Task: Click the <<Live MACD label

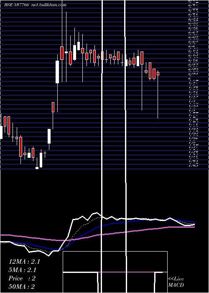Action: 176,282
